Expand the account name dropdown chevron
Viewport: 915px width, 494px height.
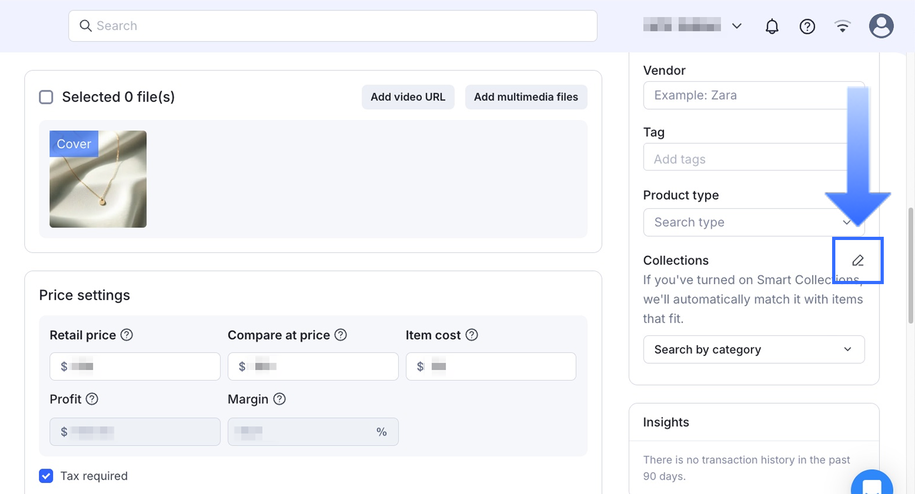click(x=737, y=26)
